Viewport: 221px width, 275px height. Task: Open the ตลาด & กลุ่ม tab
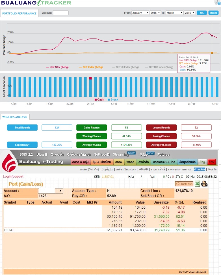81,162
